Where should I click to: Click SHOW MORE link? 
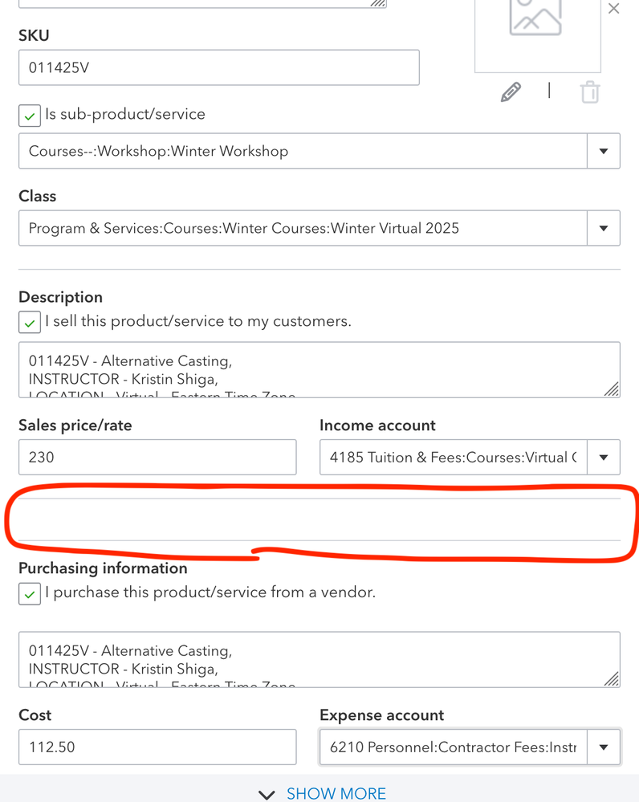[x=336, y=793]
